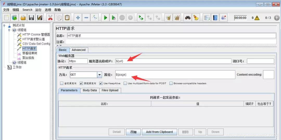Expand all nodes with the plus icon

tap(78, 18)
